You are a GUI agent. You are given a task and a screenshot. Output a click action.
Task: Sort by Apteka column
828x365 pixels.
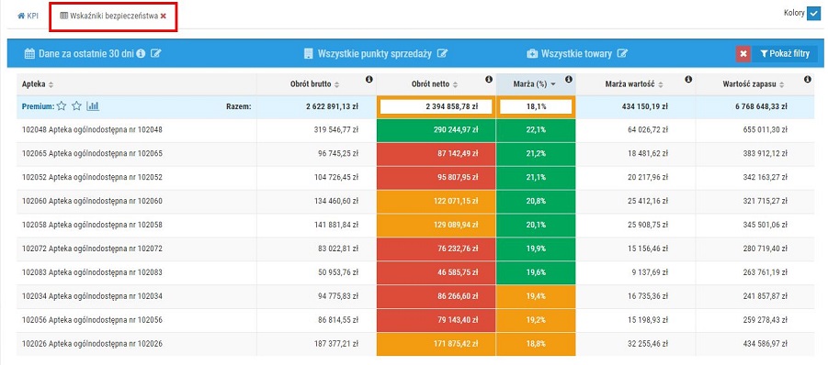pyautogui.click(x=51, y=84)
